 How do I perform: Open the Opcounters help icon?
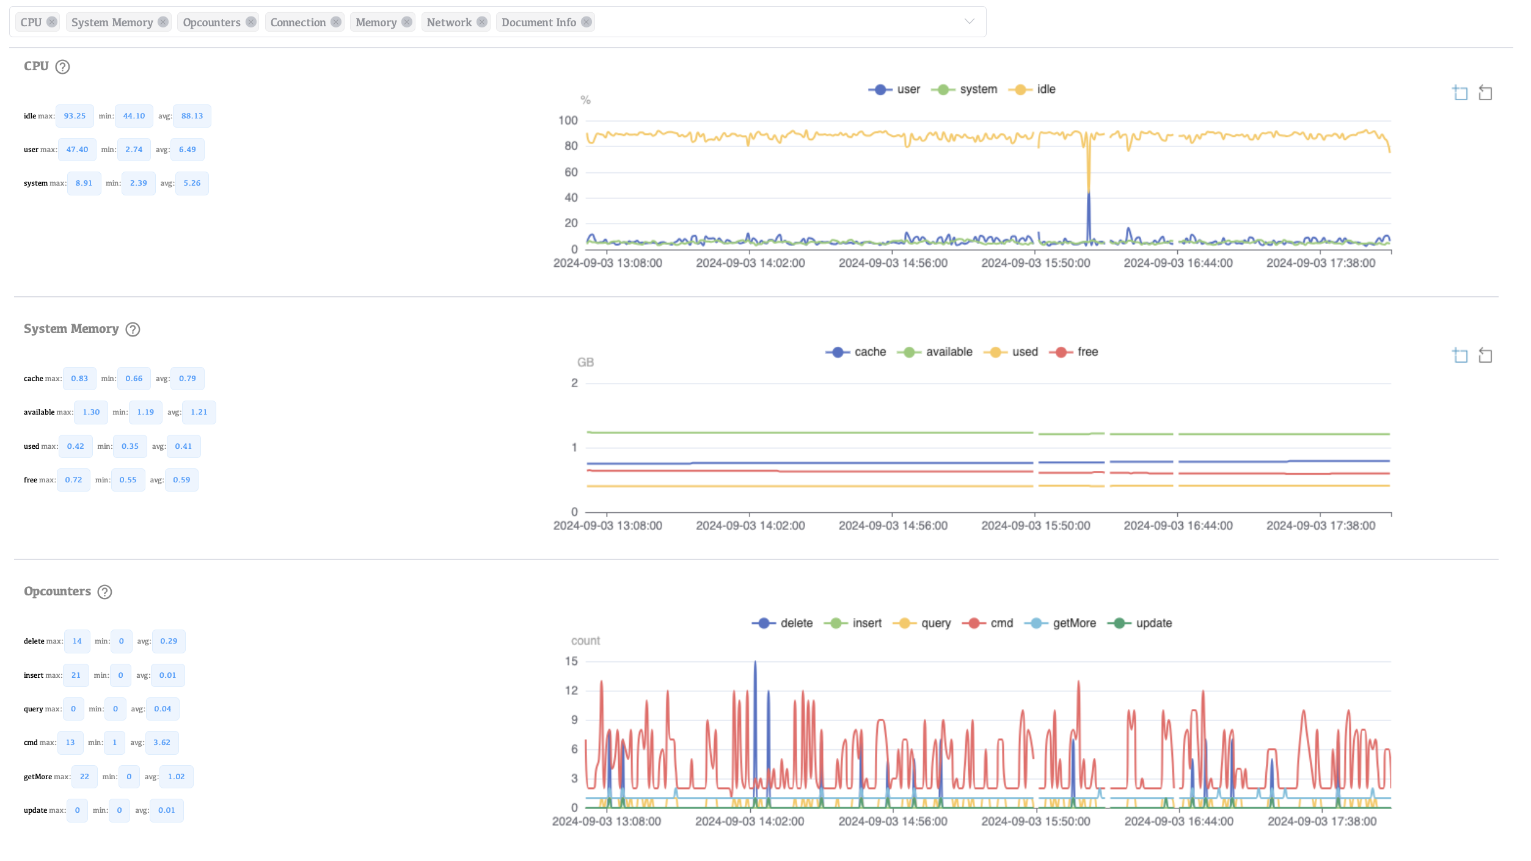pos(104,592)
